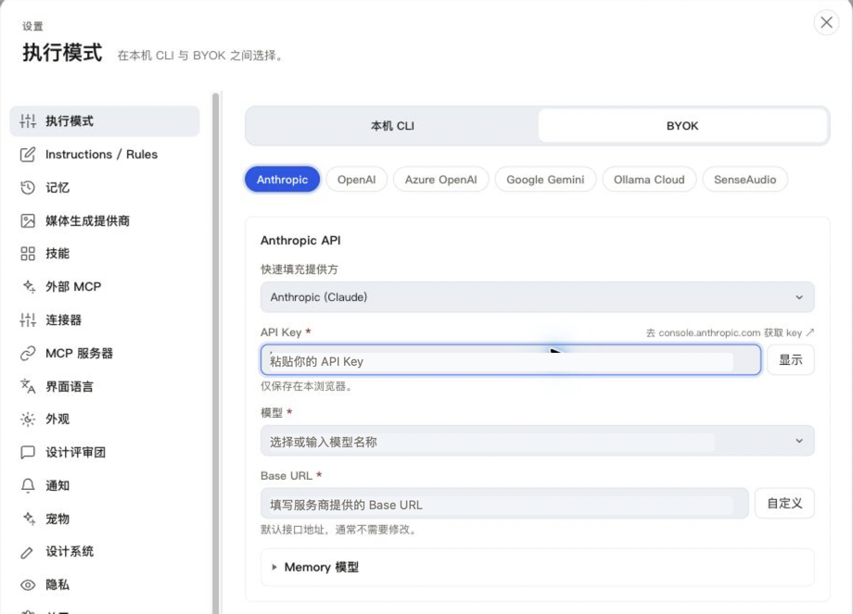
Task: Click the edit icon beside Instructions / Rules
Action: tap(28, 155)
